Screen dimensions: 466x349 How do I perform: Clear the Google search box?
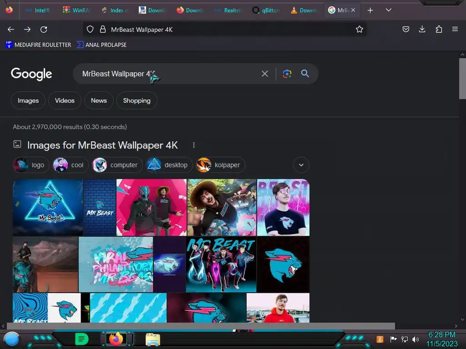(x=264, y=74)
